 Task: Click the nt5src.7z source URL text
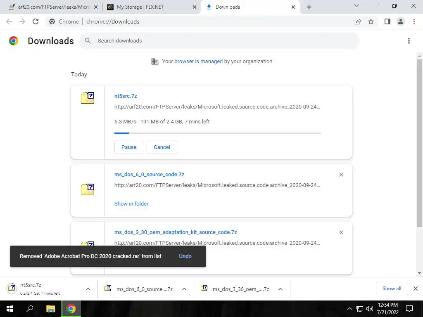tap(217, 107)
